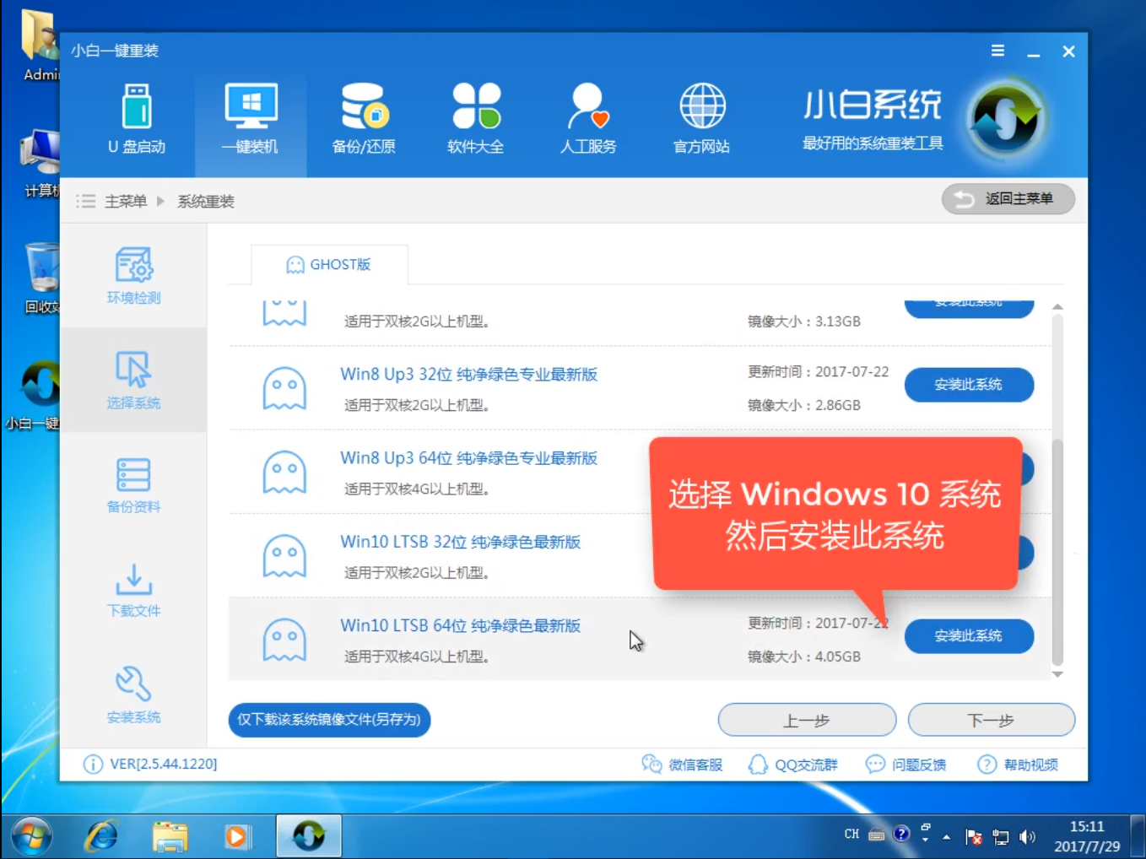1146x859 pixels.
Task: Click 系统重装 in the breadcrumb
Action: pyautogui.click(x=205, y=201)
